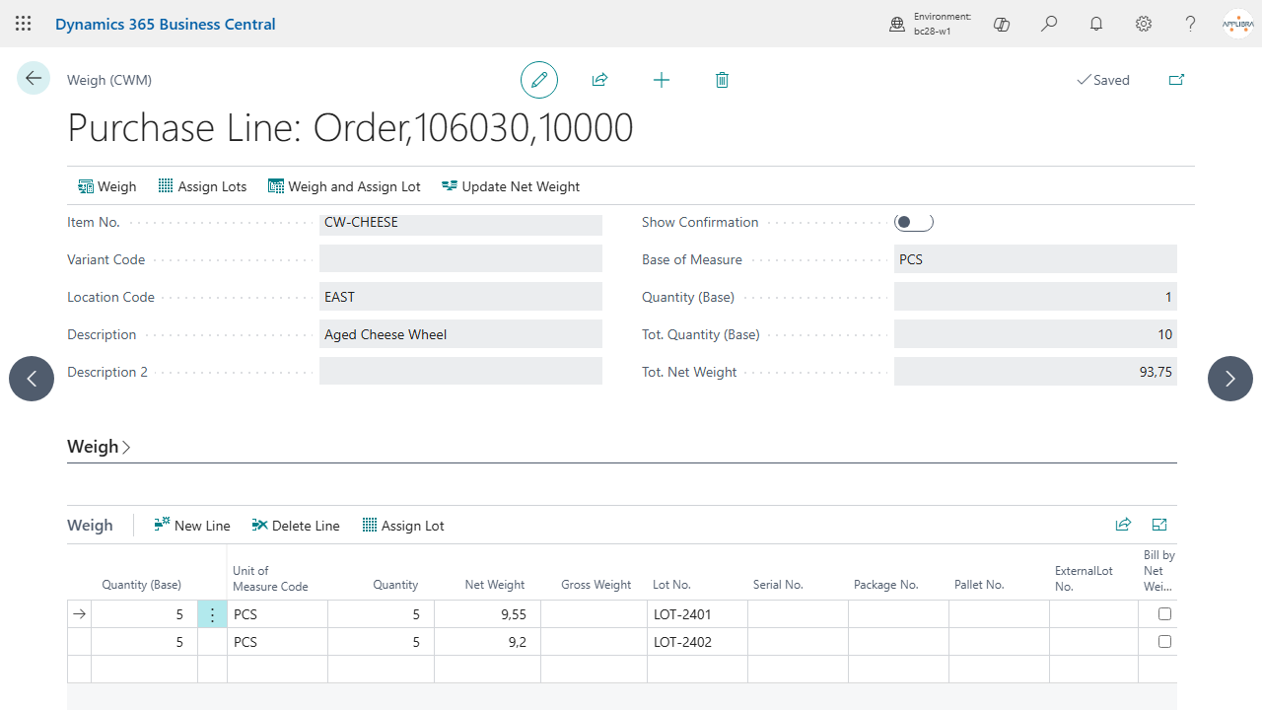Click the Package No. column header
The width and height of the screenshot is (1262, 710).
886,585
